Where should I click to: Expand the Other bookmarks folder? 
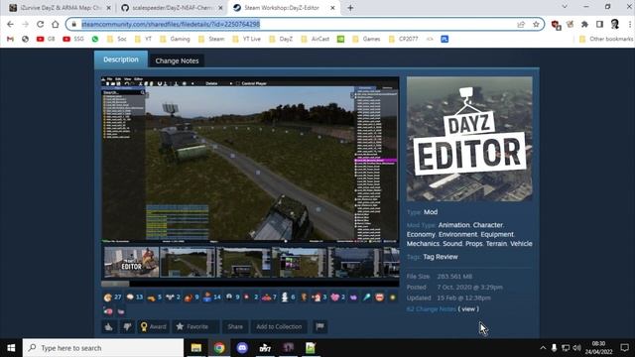click(606, 39)
